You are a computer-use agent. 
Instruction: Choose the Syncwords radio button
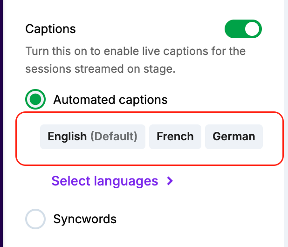35,219
